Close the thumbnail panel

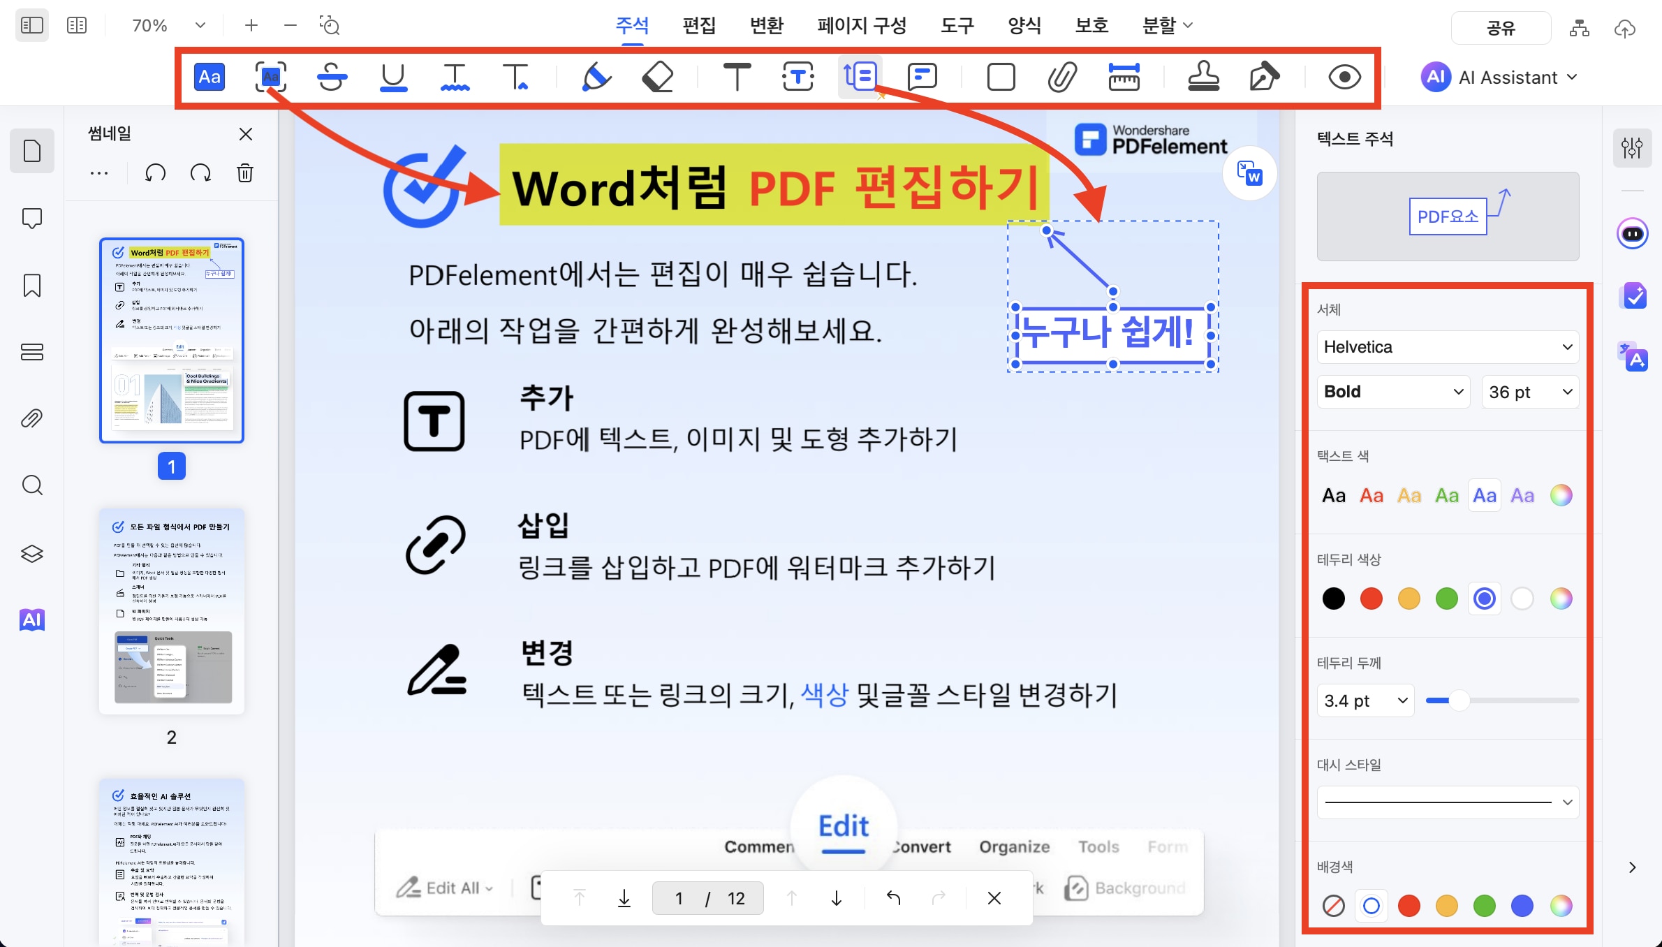(246, 134)
